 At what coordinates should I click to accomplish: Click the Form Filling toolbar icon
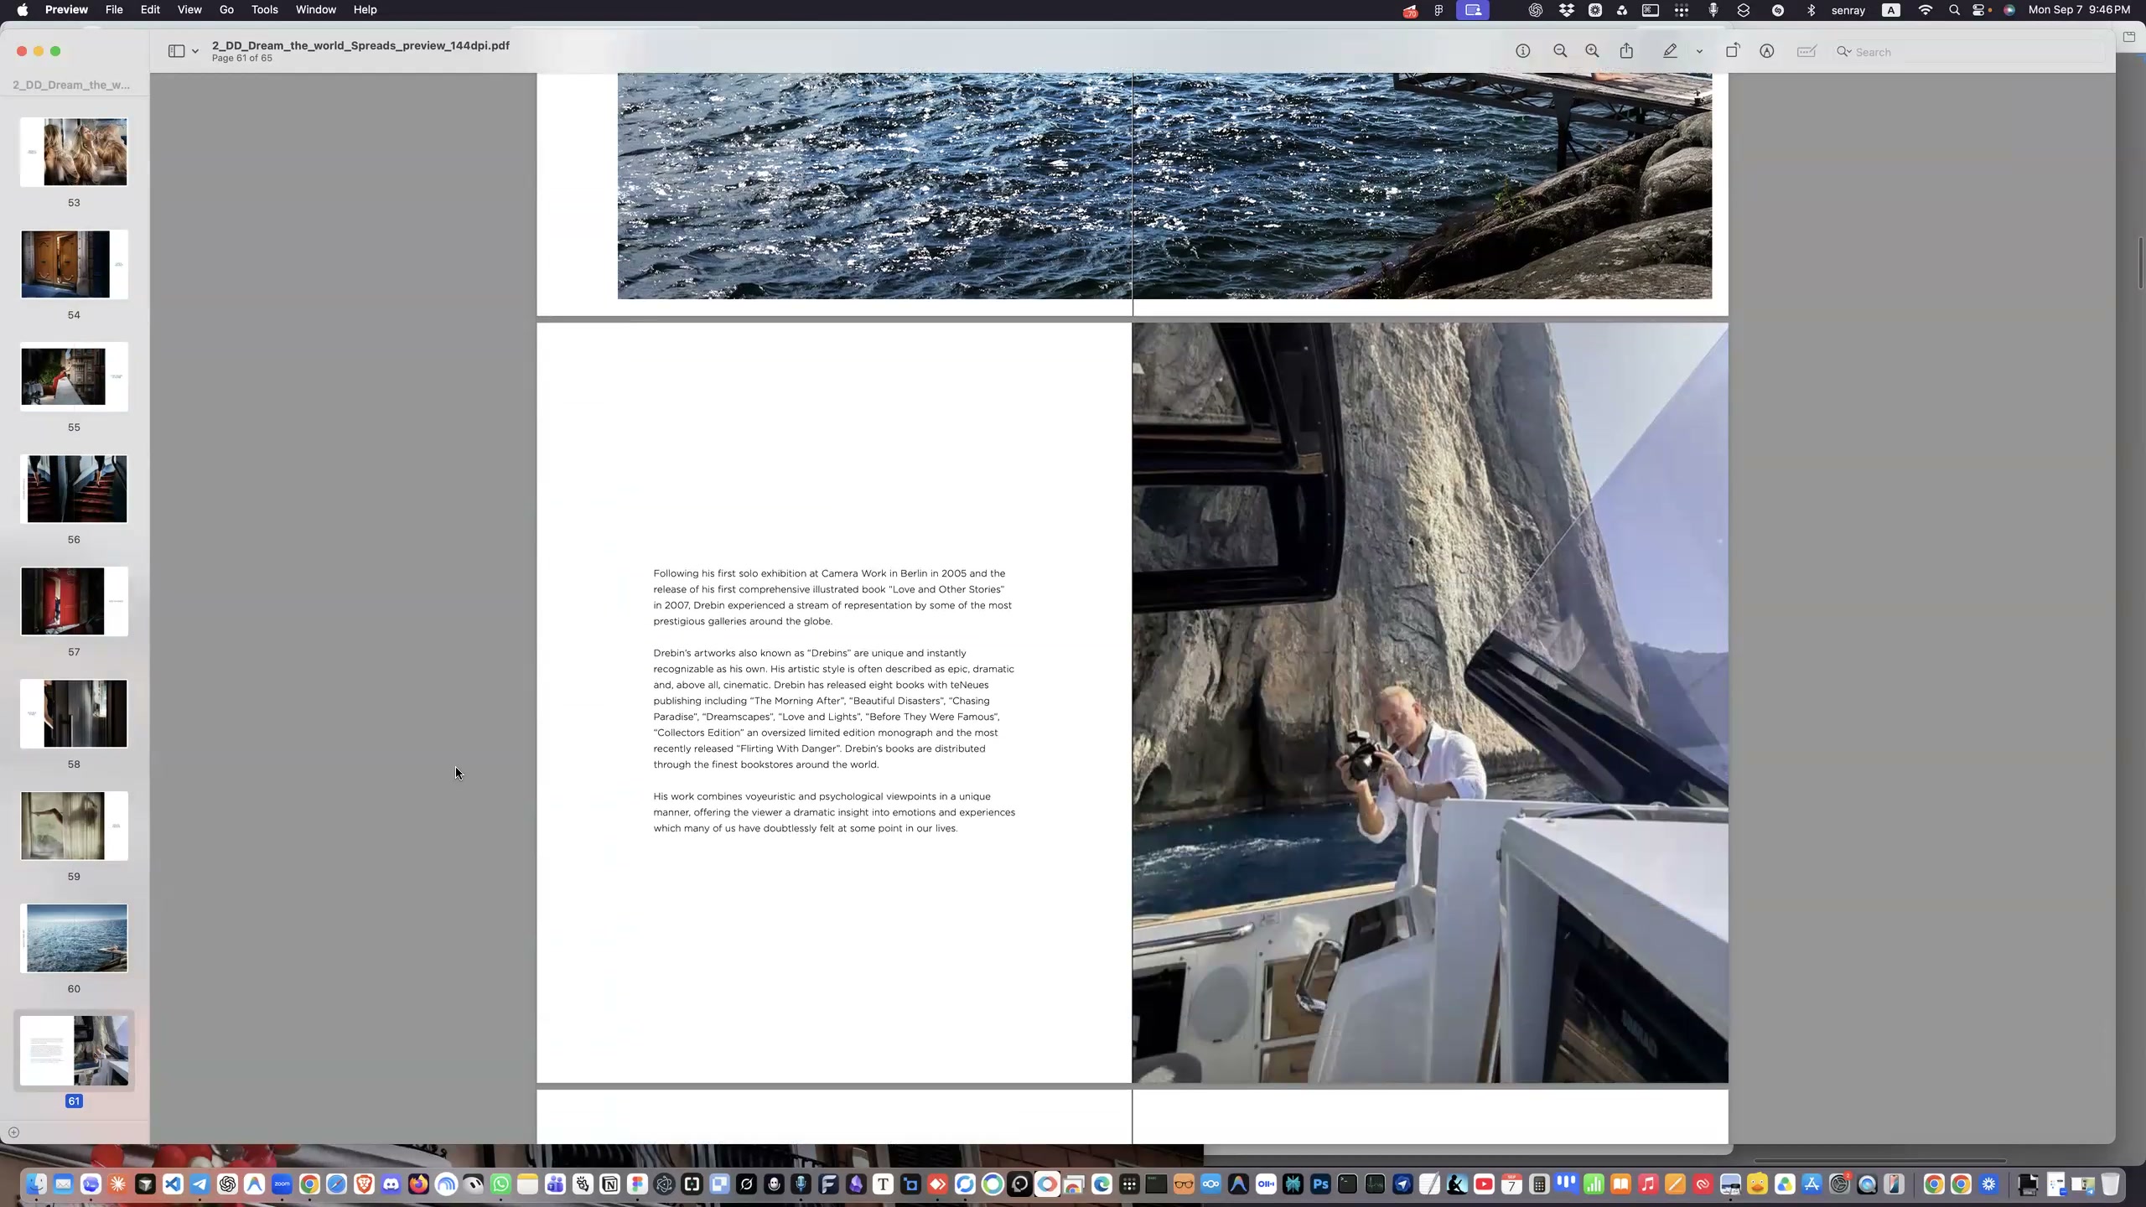[x=1806, y=51]
